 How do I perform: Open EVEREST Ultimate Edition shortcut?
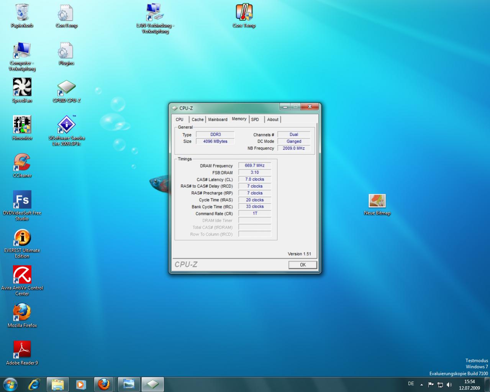click(22, 243)
